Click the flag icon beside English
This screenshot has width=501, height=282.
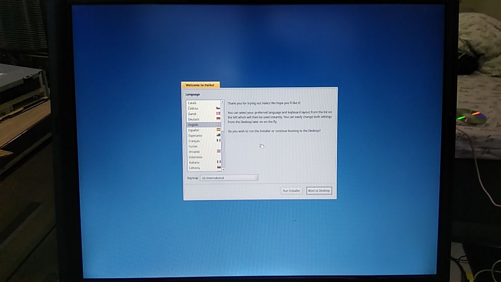[x=218, y=124]
